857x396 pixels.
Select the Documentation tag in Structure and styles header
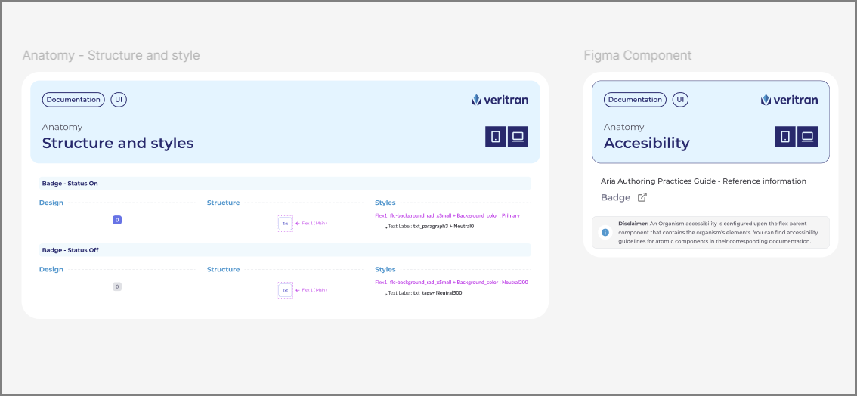(x=73, y=100)
